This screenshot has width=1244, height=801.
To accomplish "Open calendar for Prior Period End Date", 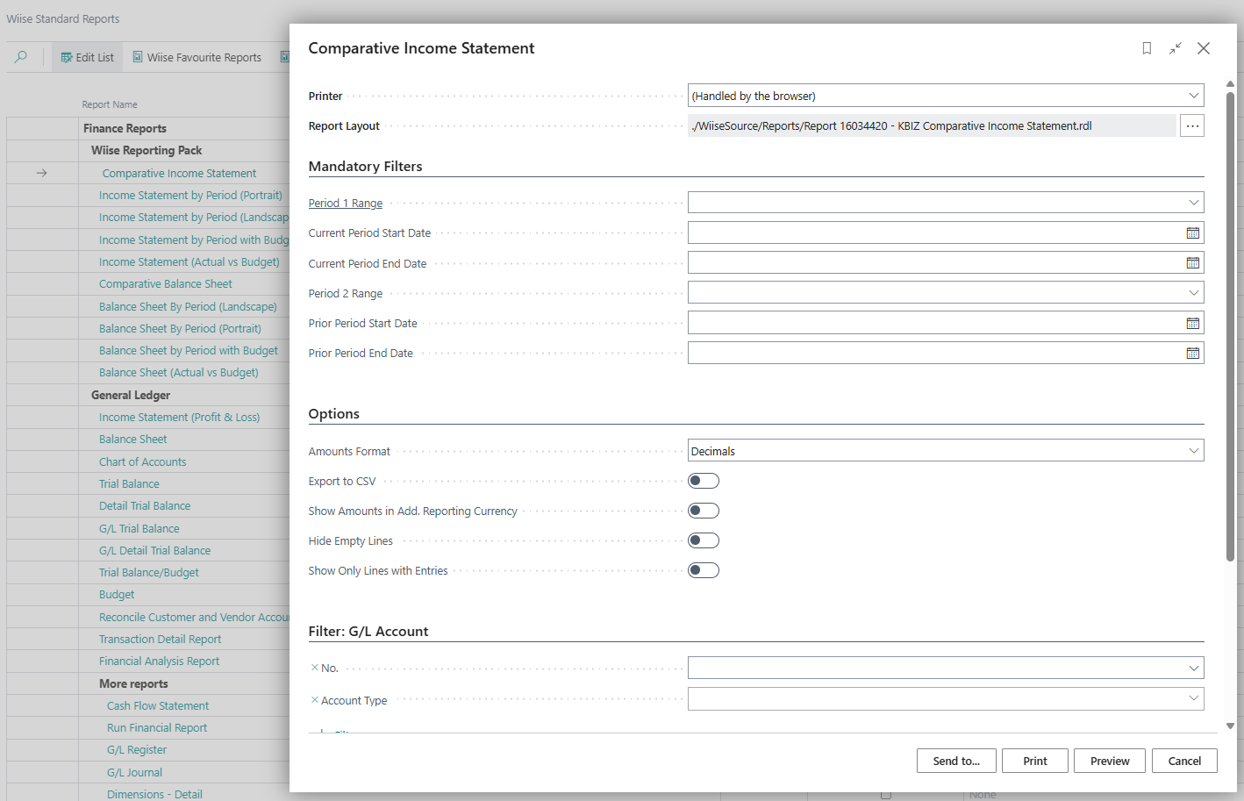I will [1192, 354].
